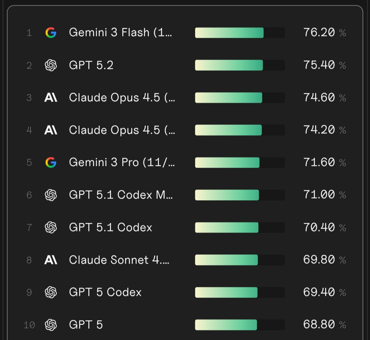Open the GPT 5.2 model entry
This screenshot has height=340, width=370.
pyautogui.click(x=91, y=65)
